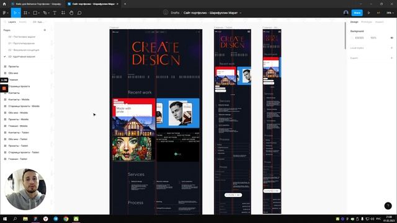
Task: Click the Drafts breadcrumb link
Action: 175,12
